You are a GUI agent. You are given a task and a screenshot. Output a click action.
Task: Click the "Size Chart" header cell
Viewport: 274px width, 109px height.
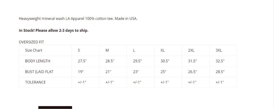pyautogui.click(x=34, y=50)
